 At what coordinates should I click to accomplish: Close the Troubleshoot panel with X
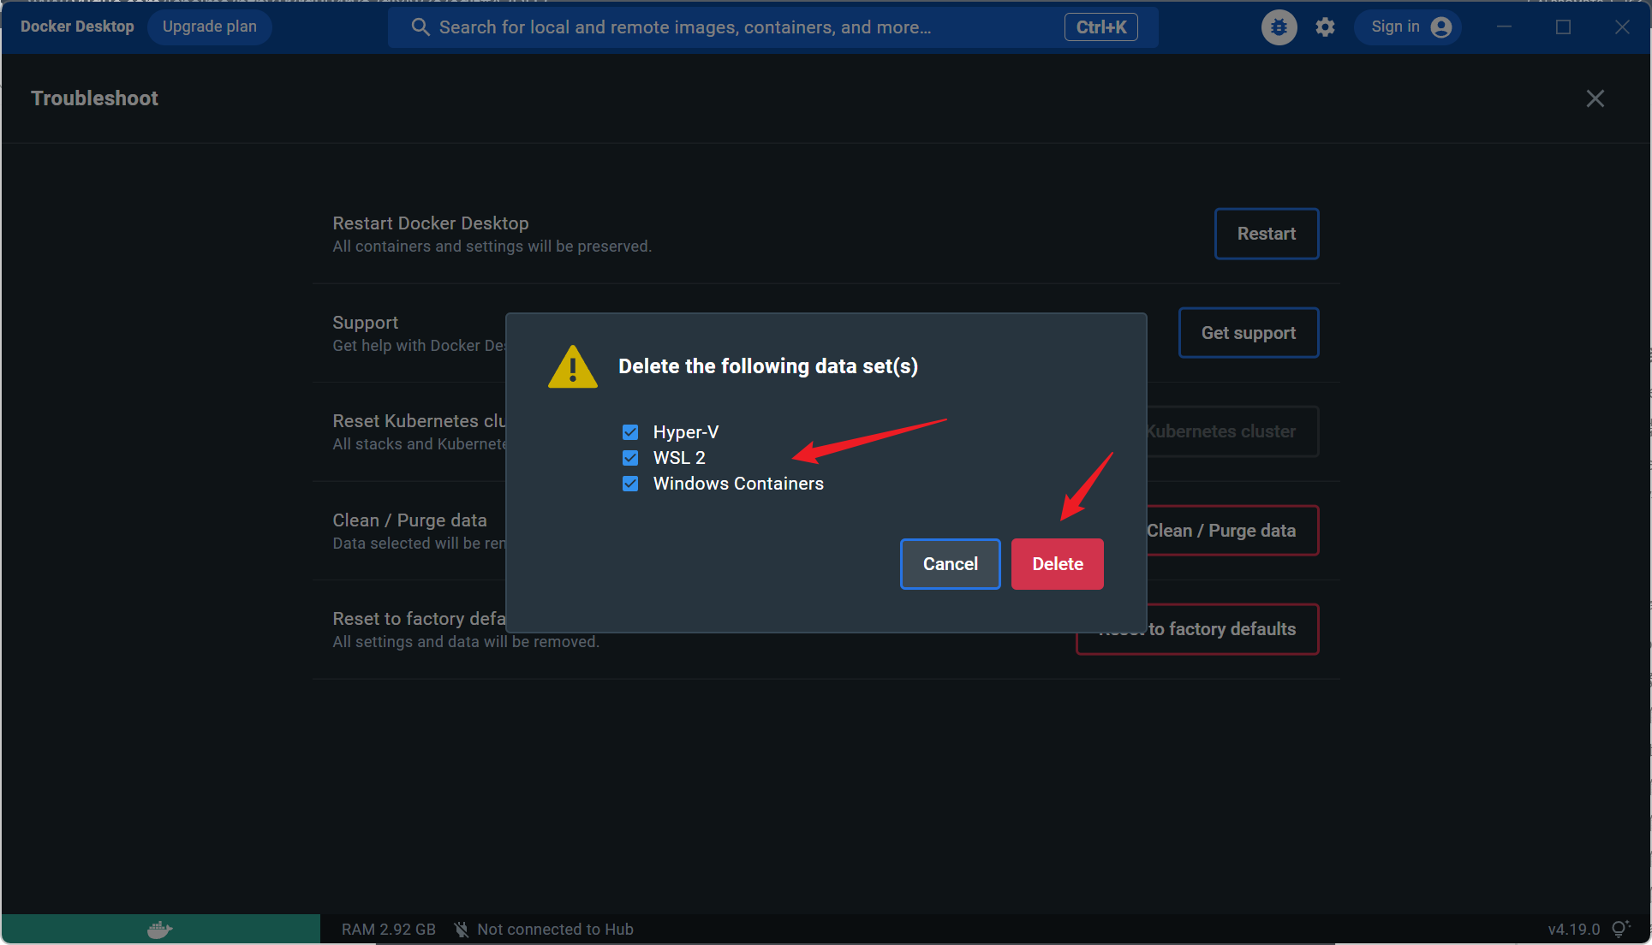[1595, 98]
